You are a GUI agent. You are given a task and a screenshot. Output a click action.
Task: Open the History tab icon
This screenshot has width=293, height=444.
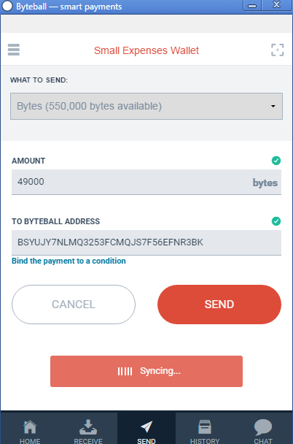(205, 427)
